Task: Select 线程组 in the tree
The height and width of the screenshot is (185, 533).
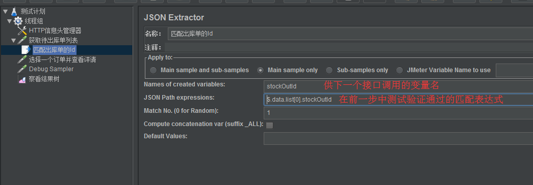Action: click(34, 21)
